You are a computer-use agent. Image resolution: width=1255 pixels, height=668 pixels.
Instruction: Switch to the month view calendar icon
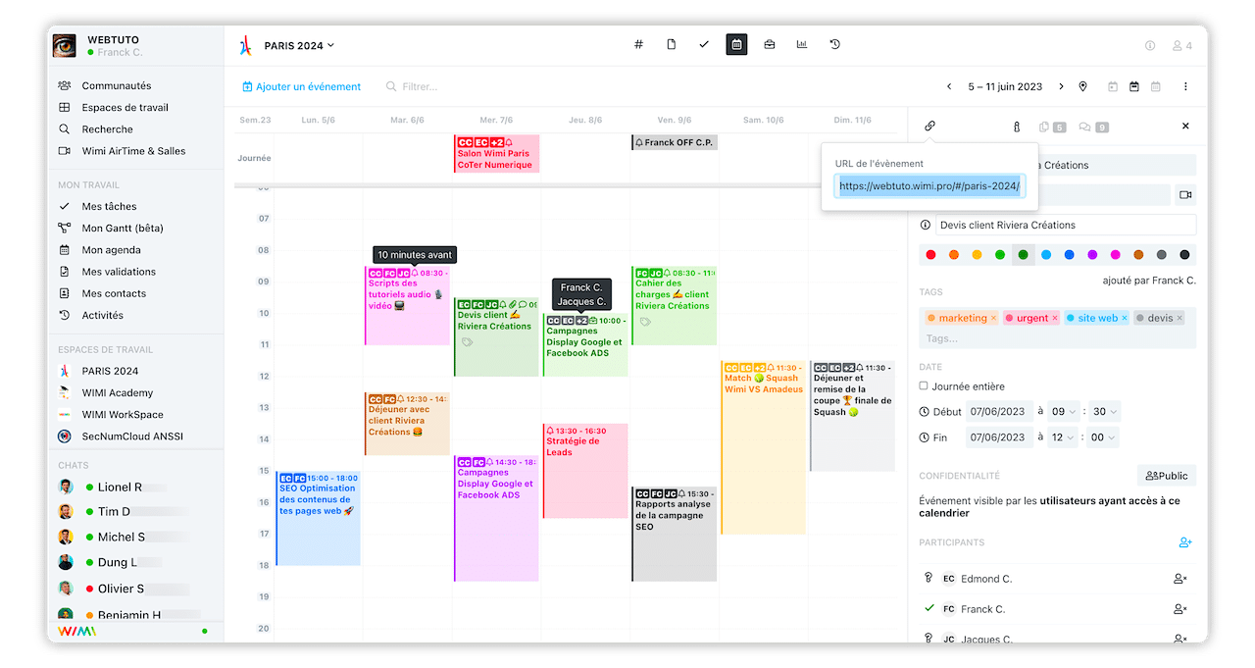[x=1156, y=86]
